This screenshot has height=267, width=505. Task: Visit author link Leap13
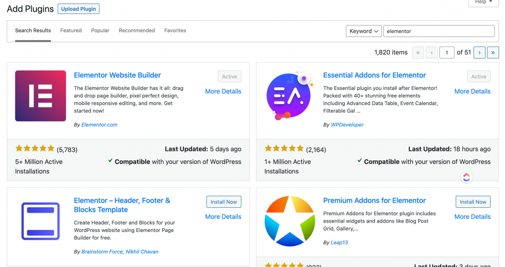click(339, 242)
